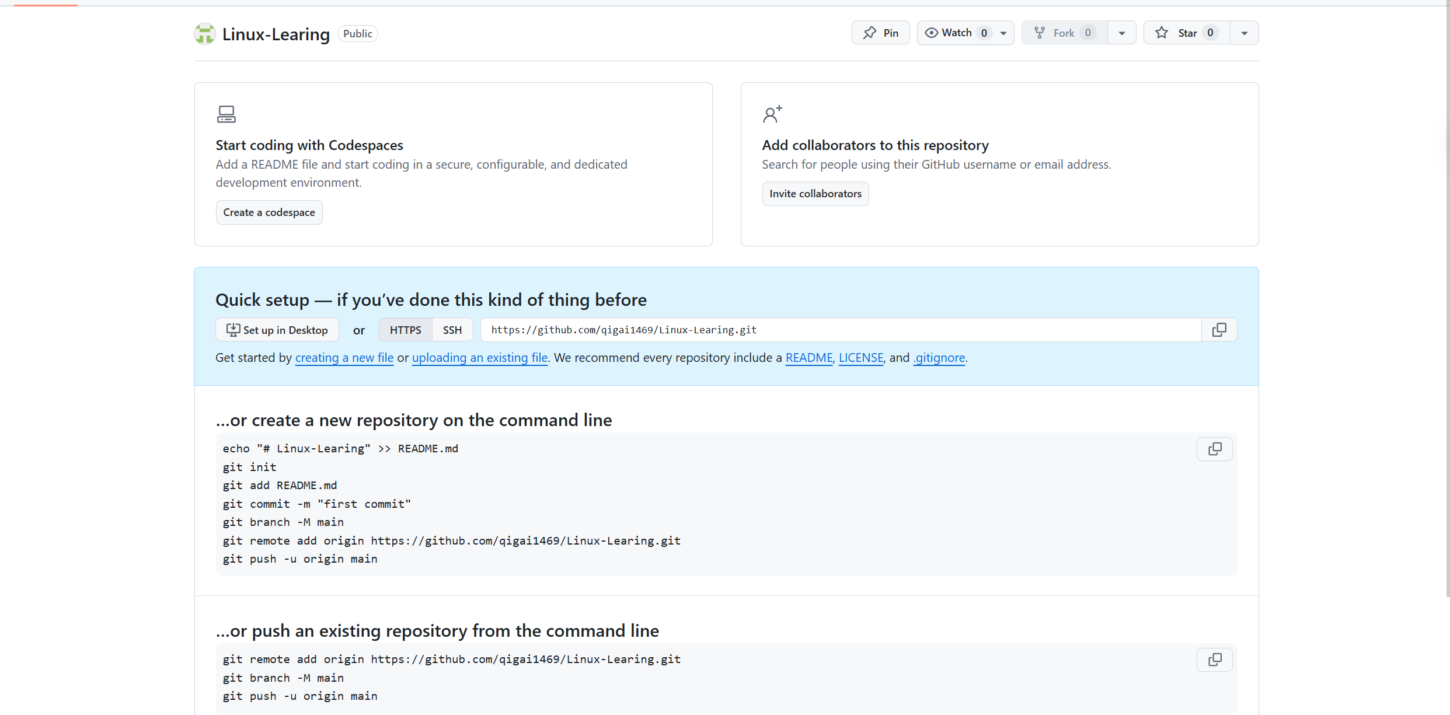1450x715 pixels.
Task: Click the text 'git push -u origin main' in first block
Action: coord(300,559)
